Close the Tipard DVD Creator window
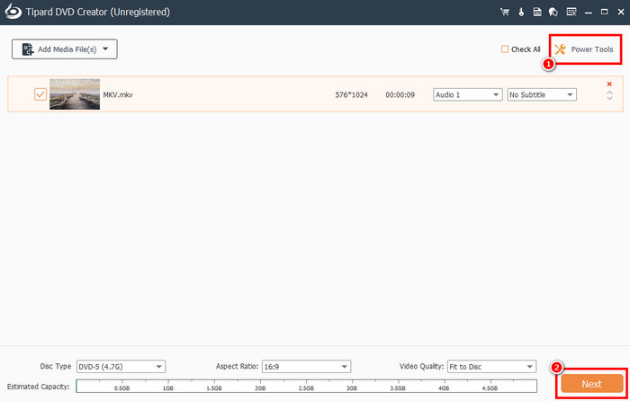 [621, 12]
